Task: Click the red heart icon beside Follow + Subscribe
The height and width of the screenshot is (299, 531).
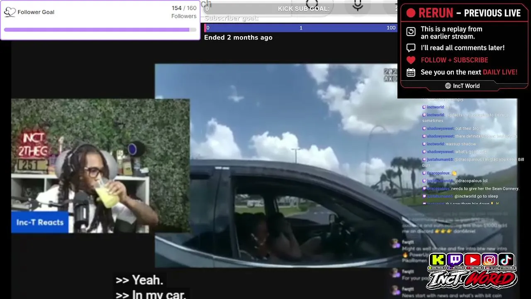Action: (x=411, y=60)
